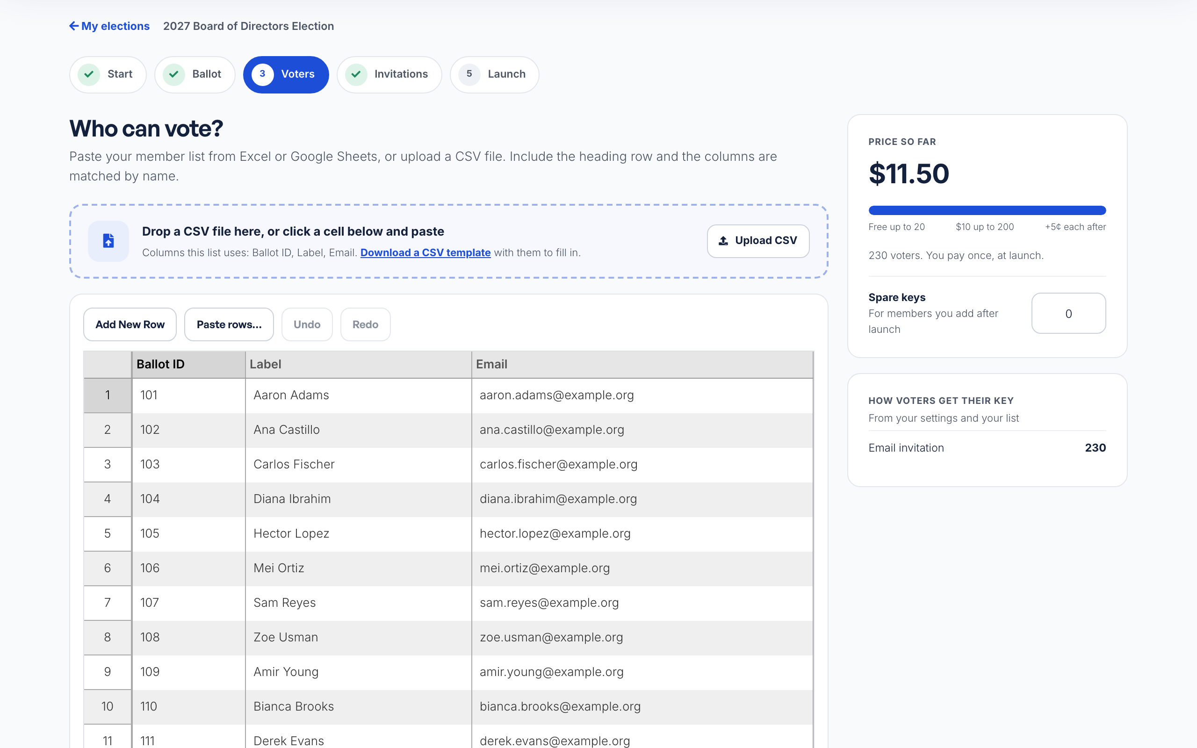Click amir.young@example.org email cell

(642, 672)
